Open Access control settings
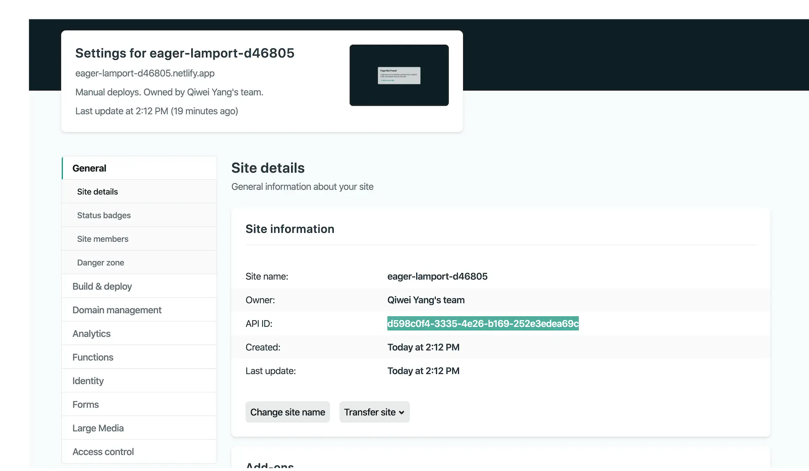This screenshot has width=809, height=471. (103, 452)
